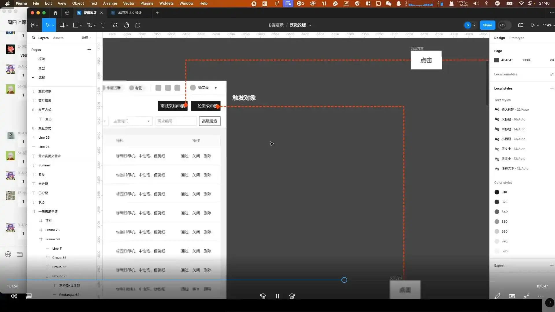Open Local variables settings icon
This screenshot has width=555, height=312.
coord(552,74)
